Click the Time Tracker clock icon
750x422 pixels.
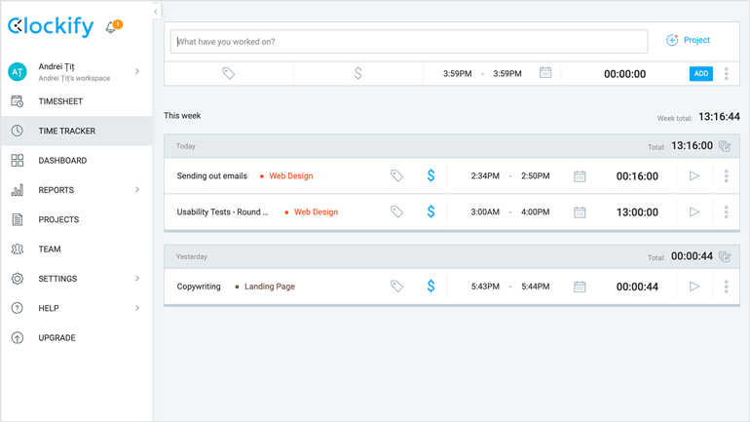[18, 131]
